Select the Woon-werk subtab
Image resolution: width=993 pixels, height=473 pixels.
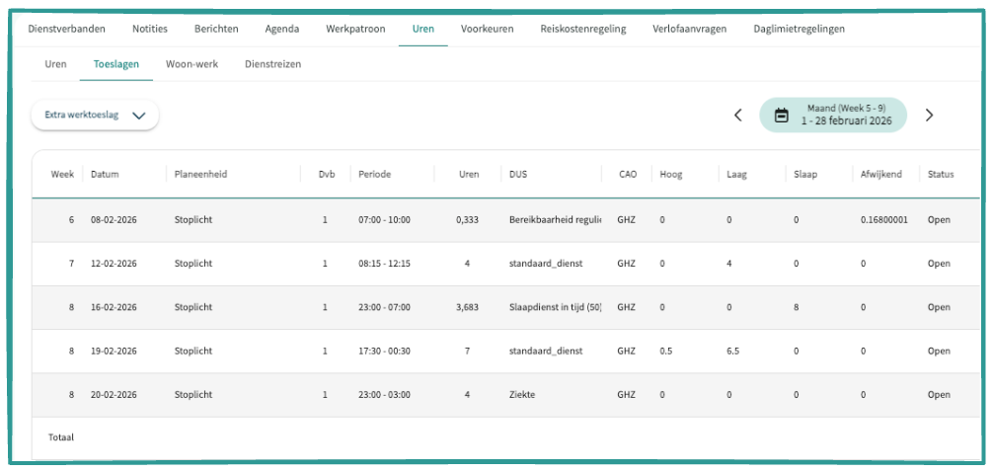click(191, 64)
